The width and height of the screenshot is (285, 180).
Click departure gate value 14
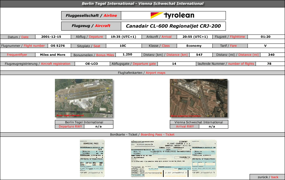pos(174,64)
